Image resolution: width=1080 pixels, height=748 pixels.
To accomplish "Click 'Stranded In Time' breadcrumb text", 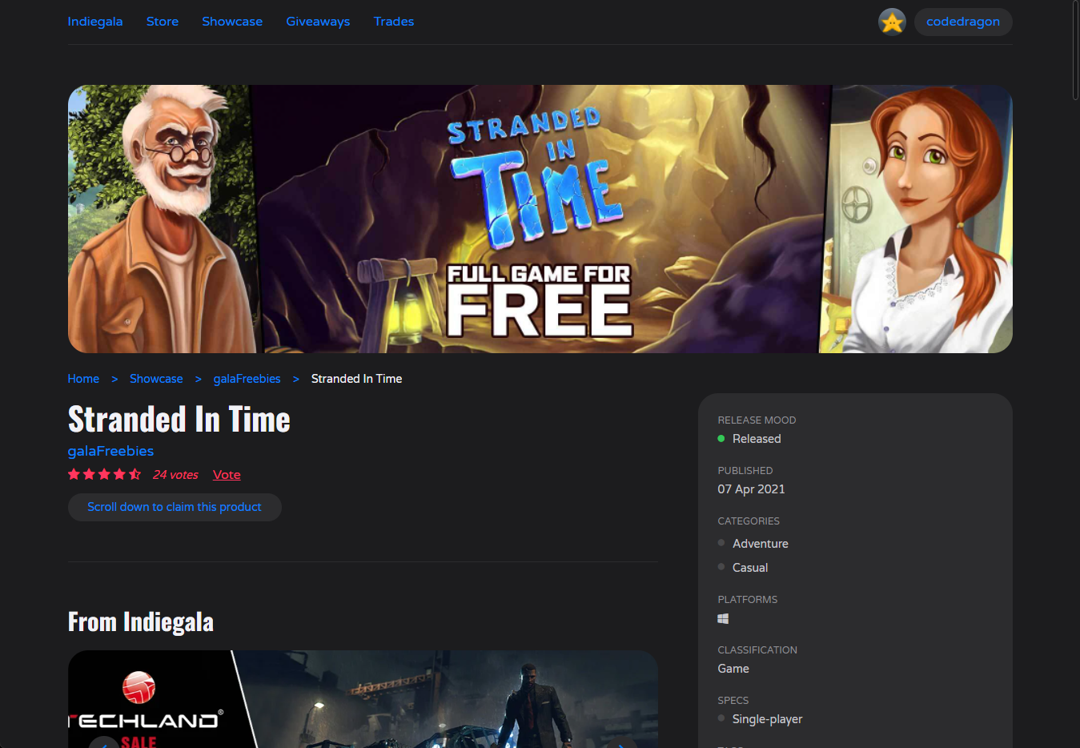I will tap(356, 379).
